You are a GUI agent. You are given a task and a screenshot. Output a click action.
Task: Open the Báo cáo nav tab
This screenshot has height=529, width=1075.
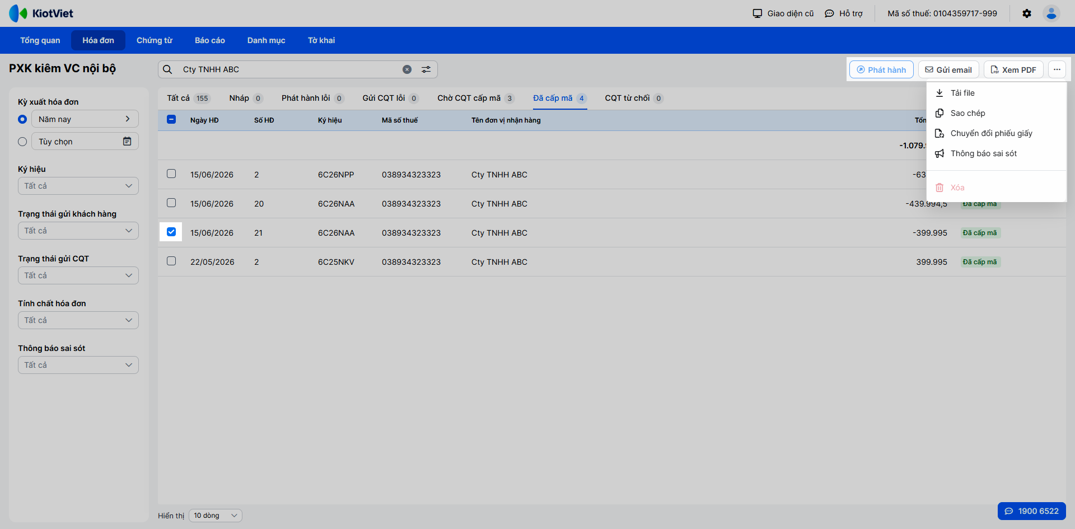tap(210, 40)
